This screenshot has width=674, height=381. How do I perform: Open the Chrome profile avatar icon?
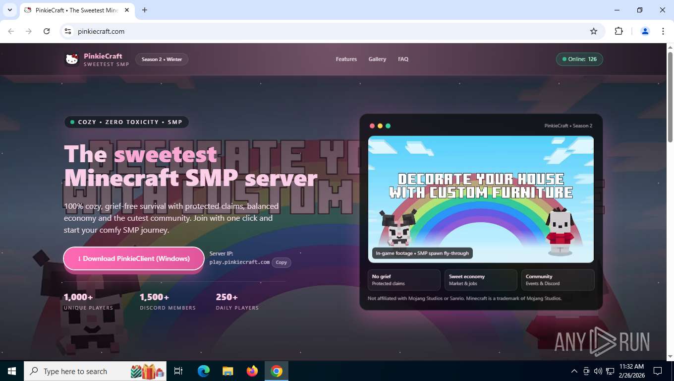645,31
